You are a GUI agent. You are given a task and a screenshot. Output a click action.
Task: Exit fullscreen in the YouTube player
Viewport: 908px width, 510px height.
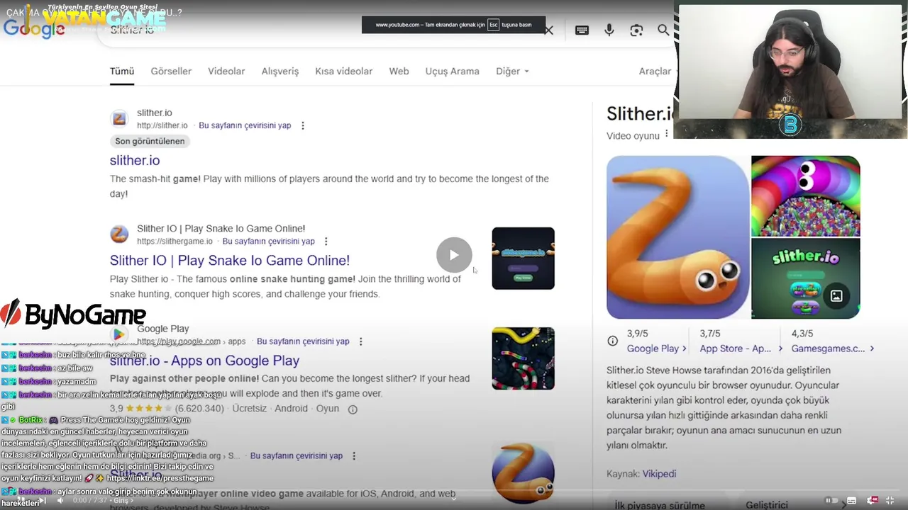(890, 501)
